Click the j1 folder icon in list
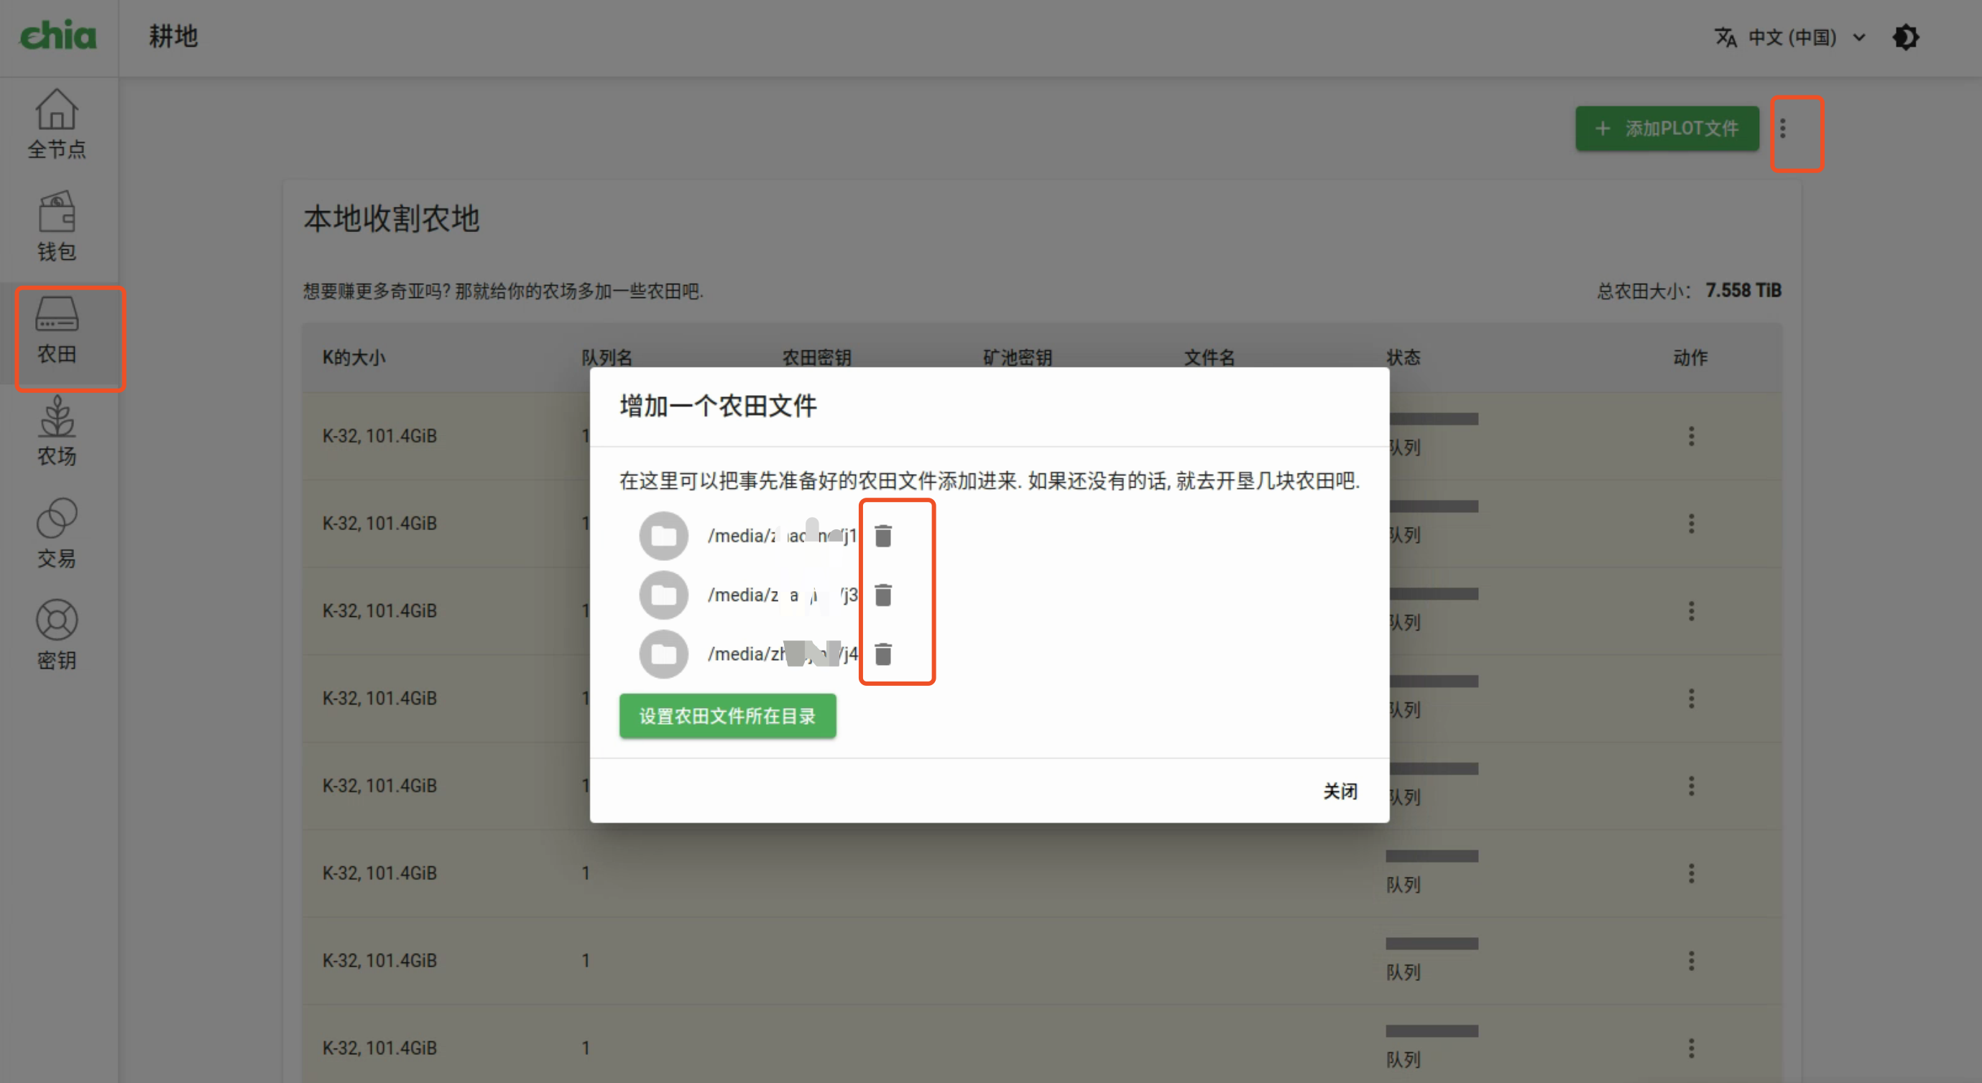This screenshot has height=1083, width=1982. (663, 536)
